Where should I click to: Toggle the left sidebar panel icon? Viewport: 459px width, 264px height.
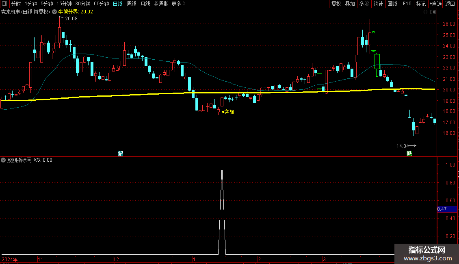(x=4, y=4)
